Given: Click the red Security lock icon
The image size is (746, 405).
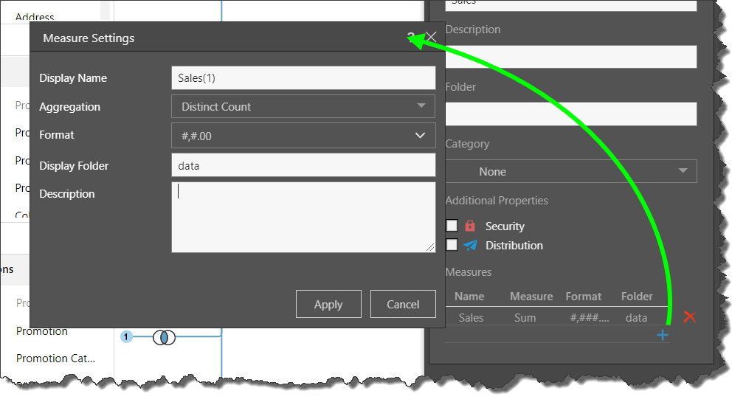Looking at the screenshot, I should tap(470, 226).
